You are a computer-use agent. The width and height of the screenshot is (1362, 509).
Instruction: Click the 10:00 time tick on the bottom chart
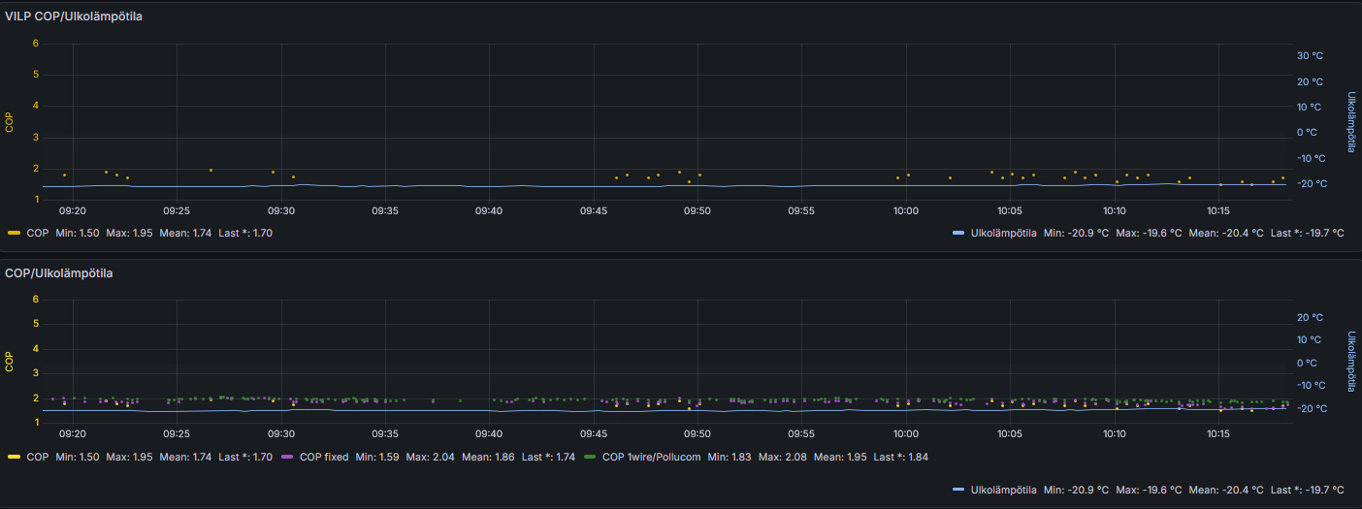[x=905, y=433]
